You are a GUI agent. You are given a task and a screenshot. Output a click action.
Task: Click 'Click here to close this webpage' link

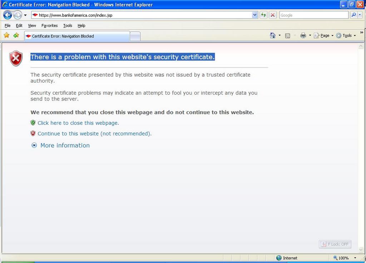click(x=78, y=123)
